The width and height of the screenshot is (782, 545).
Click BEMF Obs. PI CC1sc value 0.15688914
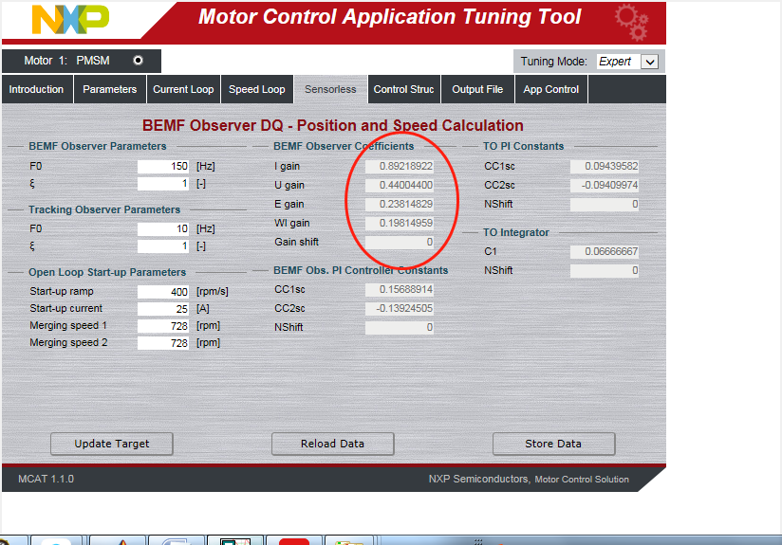tap(400, 289)
